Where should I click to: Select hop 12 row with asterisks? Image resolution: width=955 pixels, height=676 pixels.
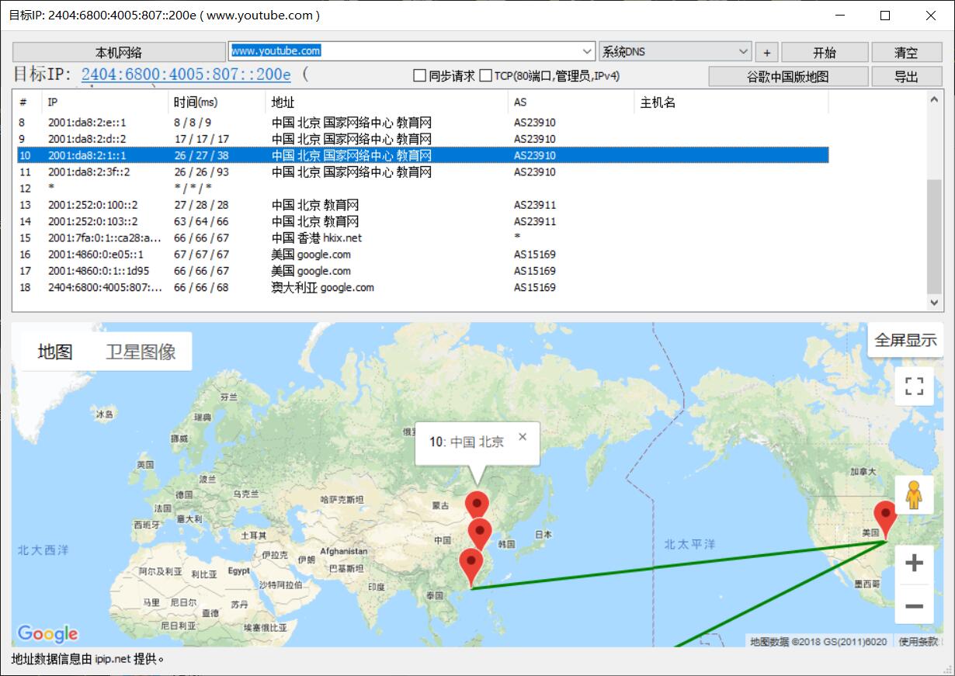click(422, 189)
